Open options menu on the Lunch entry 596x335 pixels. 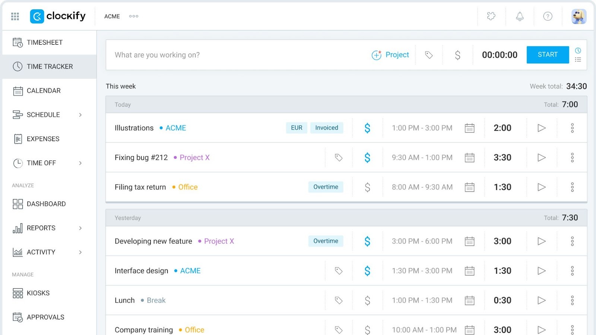pos(572,300)
